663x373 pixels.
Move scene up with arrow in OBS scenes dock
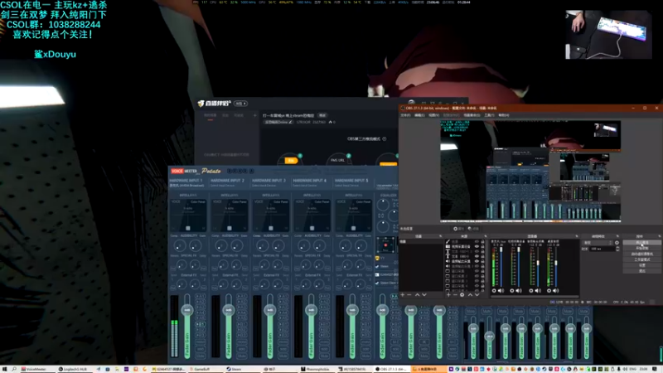pyautogui.click(x=418, y=295)
